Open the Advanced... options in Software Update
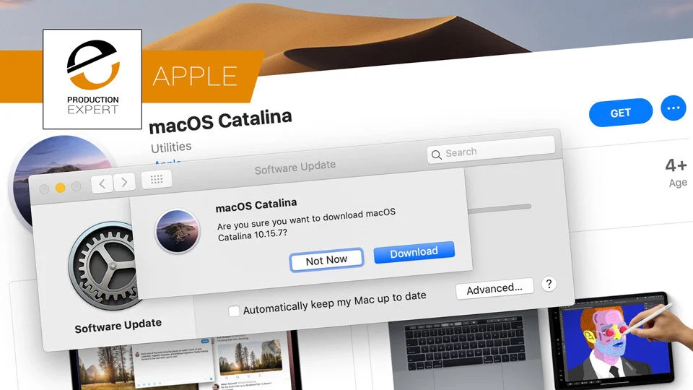Screen dimensions: 693x390 pos(494,289)
